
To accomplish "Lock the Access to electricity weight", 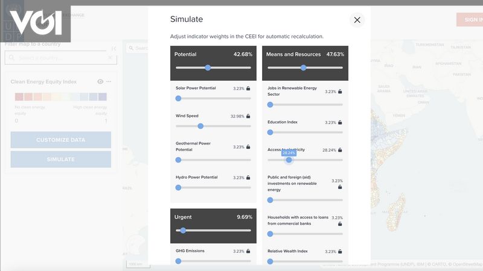I will point(340,150).
